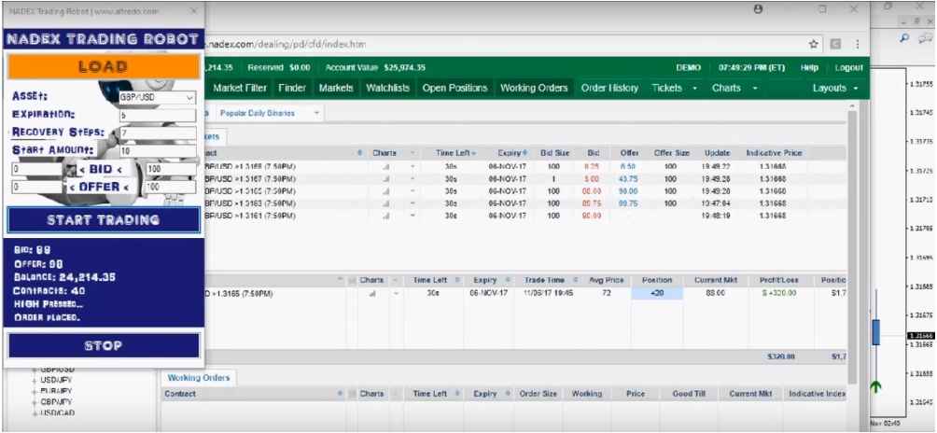Open the chart icon for GBP/USD >1.3169 row
This screenshot has height=433, width=937.
click(385, 167)
